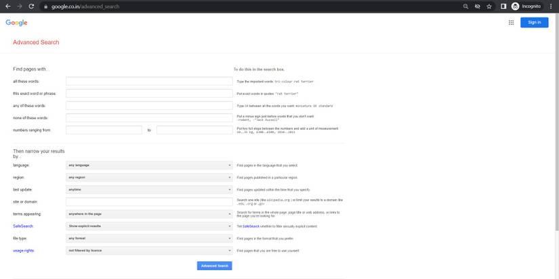Viewport: 559px width, 279px height.
Task: Focus the 'this exact word or phrase' field
Action: pos(149,93)
